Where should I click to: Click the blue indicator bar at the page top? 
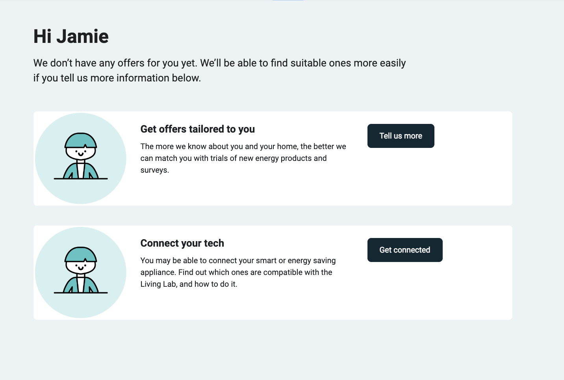(288, 0)
